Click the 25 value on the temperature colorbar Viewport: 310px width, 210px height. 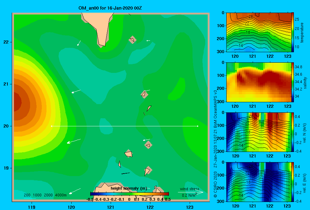click(297, 19)
